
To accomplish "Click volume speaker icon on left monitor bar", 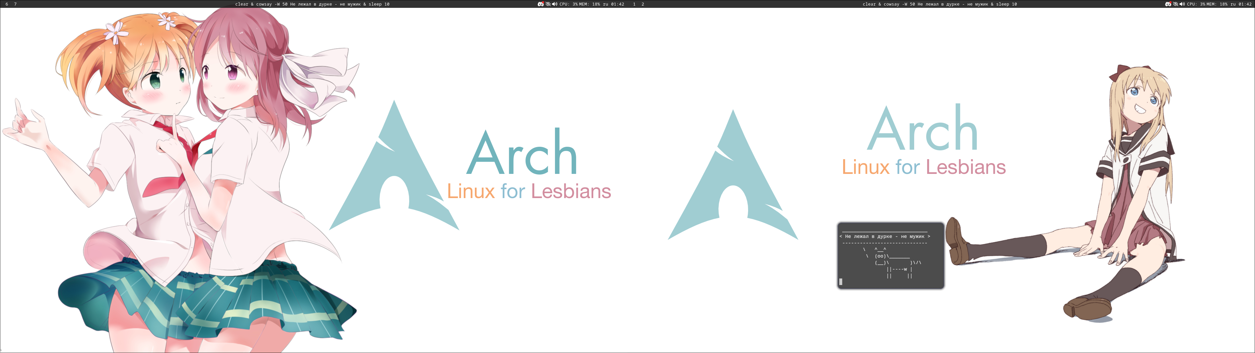I will [x=554, y=4].
